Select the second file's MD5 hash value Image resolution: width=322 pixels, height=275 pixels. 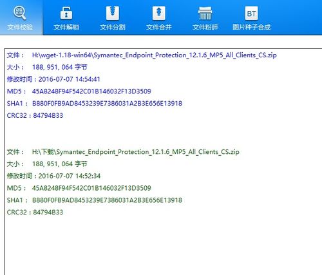point(91,188)
